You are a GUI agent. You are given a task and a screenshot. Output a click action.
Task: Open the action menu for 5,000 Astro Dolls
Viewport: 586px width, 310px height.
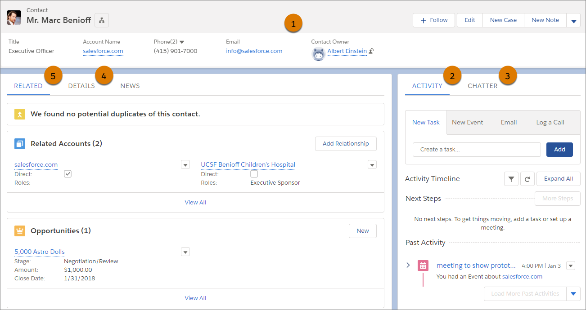point(185,252)
